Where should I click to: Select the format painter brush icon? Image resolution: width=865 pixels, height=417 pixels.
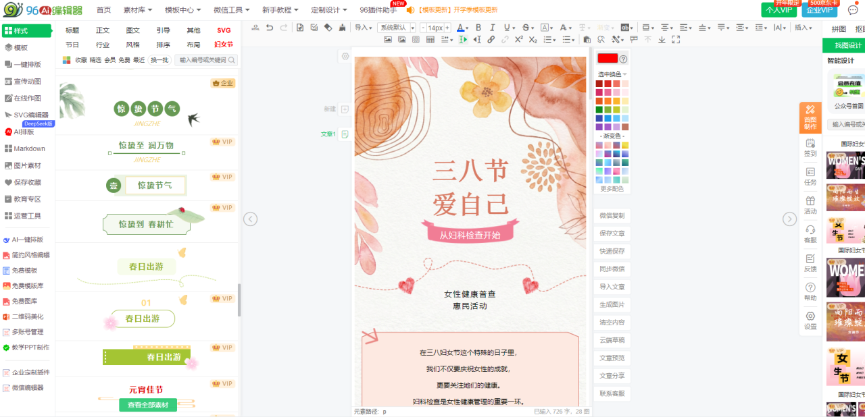tap(342, 28)
